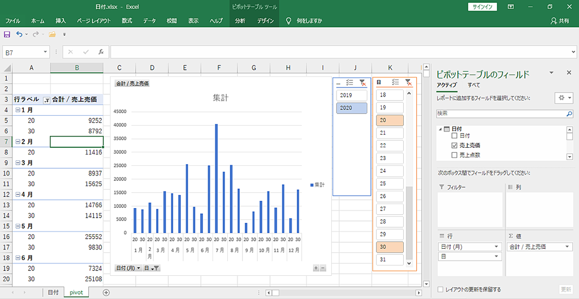Clear filter on the 日 slicer
The image size is (579, 299).
point(408,82)
